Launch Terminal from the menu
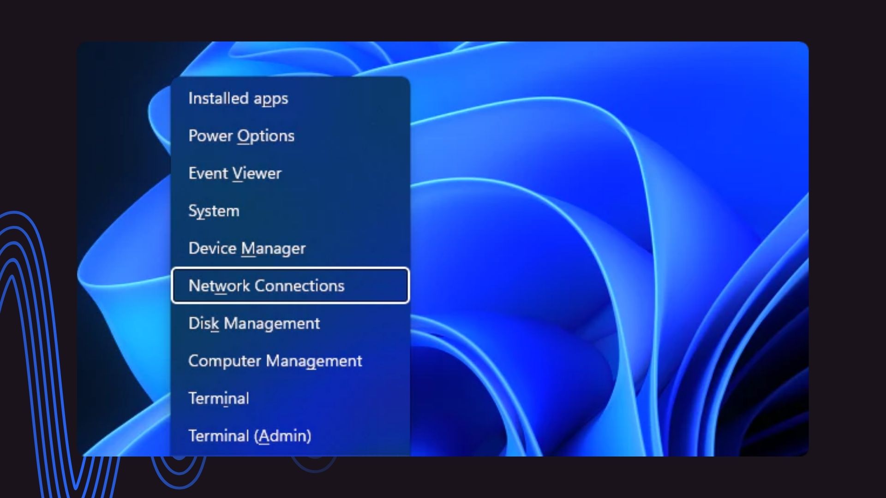886x498 pixels. (x=290, y=398)
